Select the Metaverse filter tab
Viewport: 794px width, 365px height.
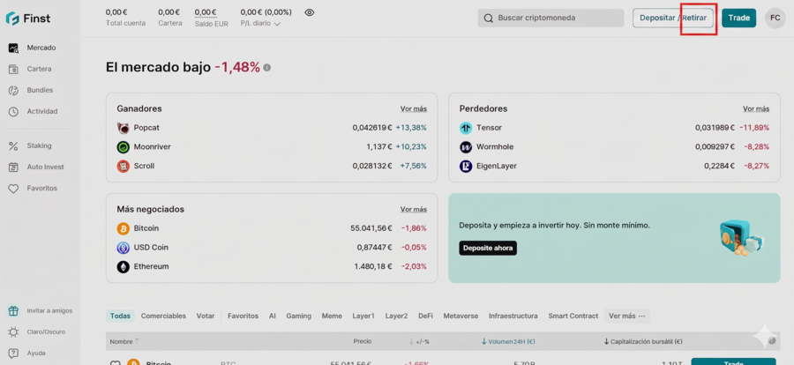pyautogui.click(x=461, y=316)
